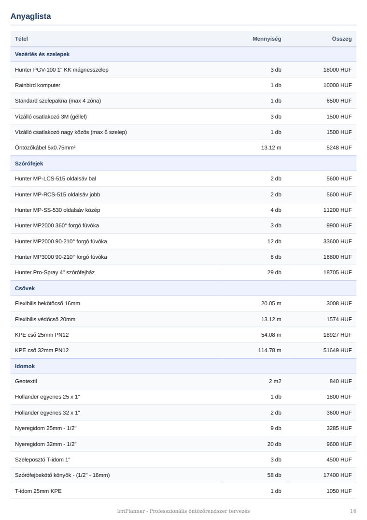This screenshot has width=367, height=520.
Task: Select Vízálló csatlakozó 3M (géllel)
Action: pyautogui.click(x=51, y=117)
